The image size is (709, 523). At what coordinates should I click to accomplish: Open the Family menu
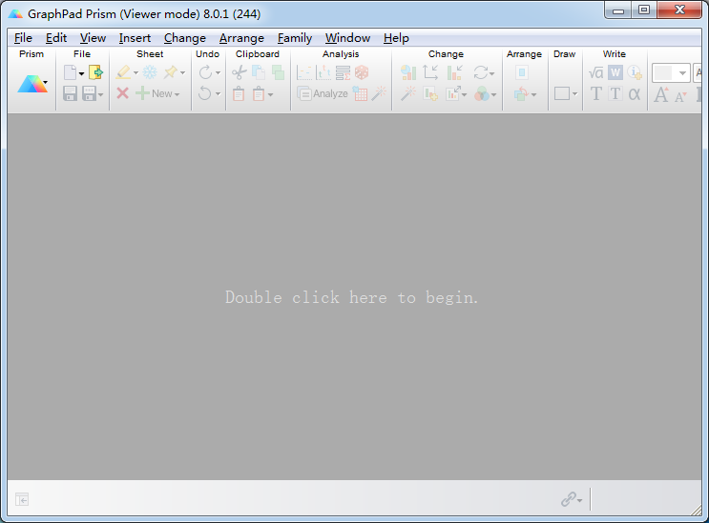[295, 38]
